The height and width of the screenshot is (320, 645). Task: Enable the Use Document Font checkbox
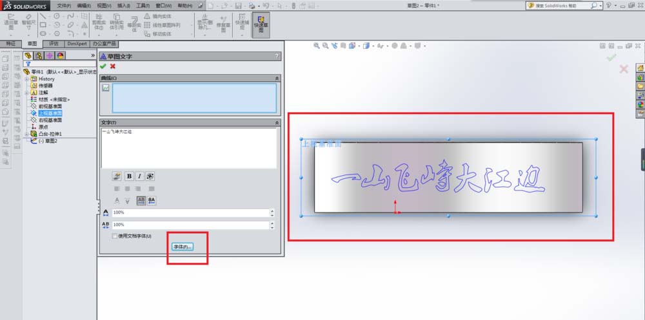click(115, 236)
